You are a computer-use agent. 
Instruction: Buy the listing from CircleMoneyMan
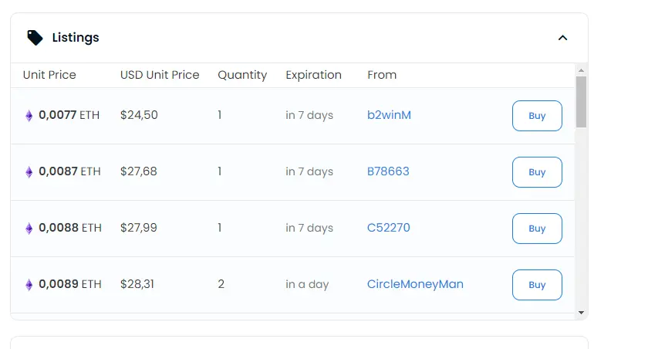coord(537,285)
